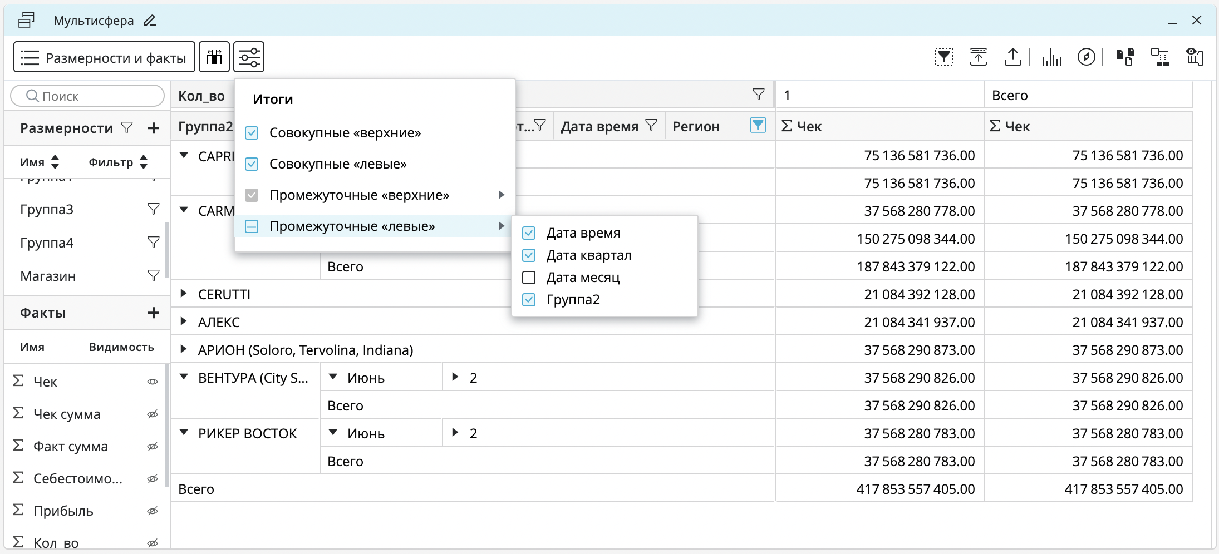
Task: Click the filter icon on Дата время column
Action: click(x=651, y=126)
